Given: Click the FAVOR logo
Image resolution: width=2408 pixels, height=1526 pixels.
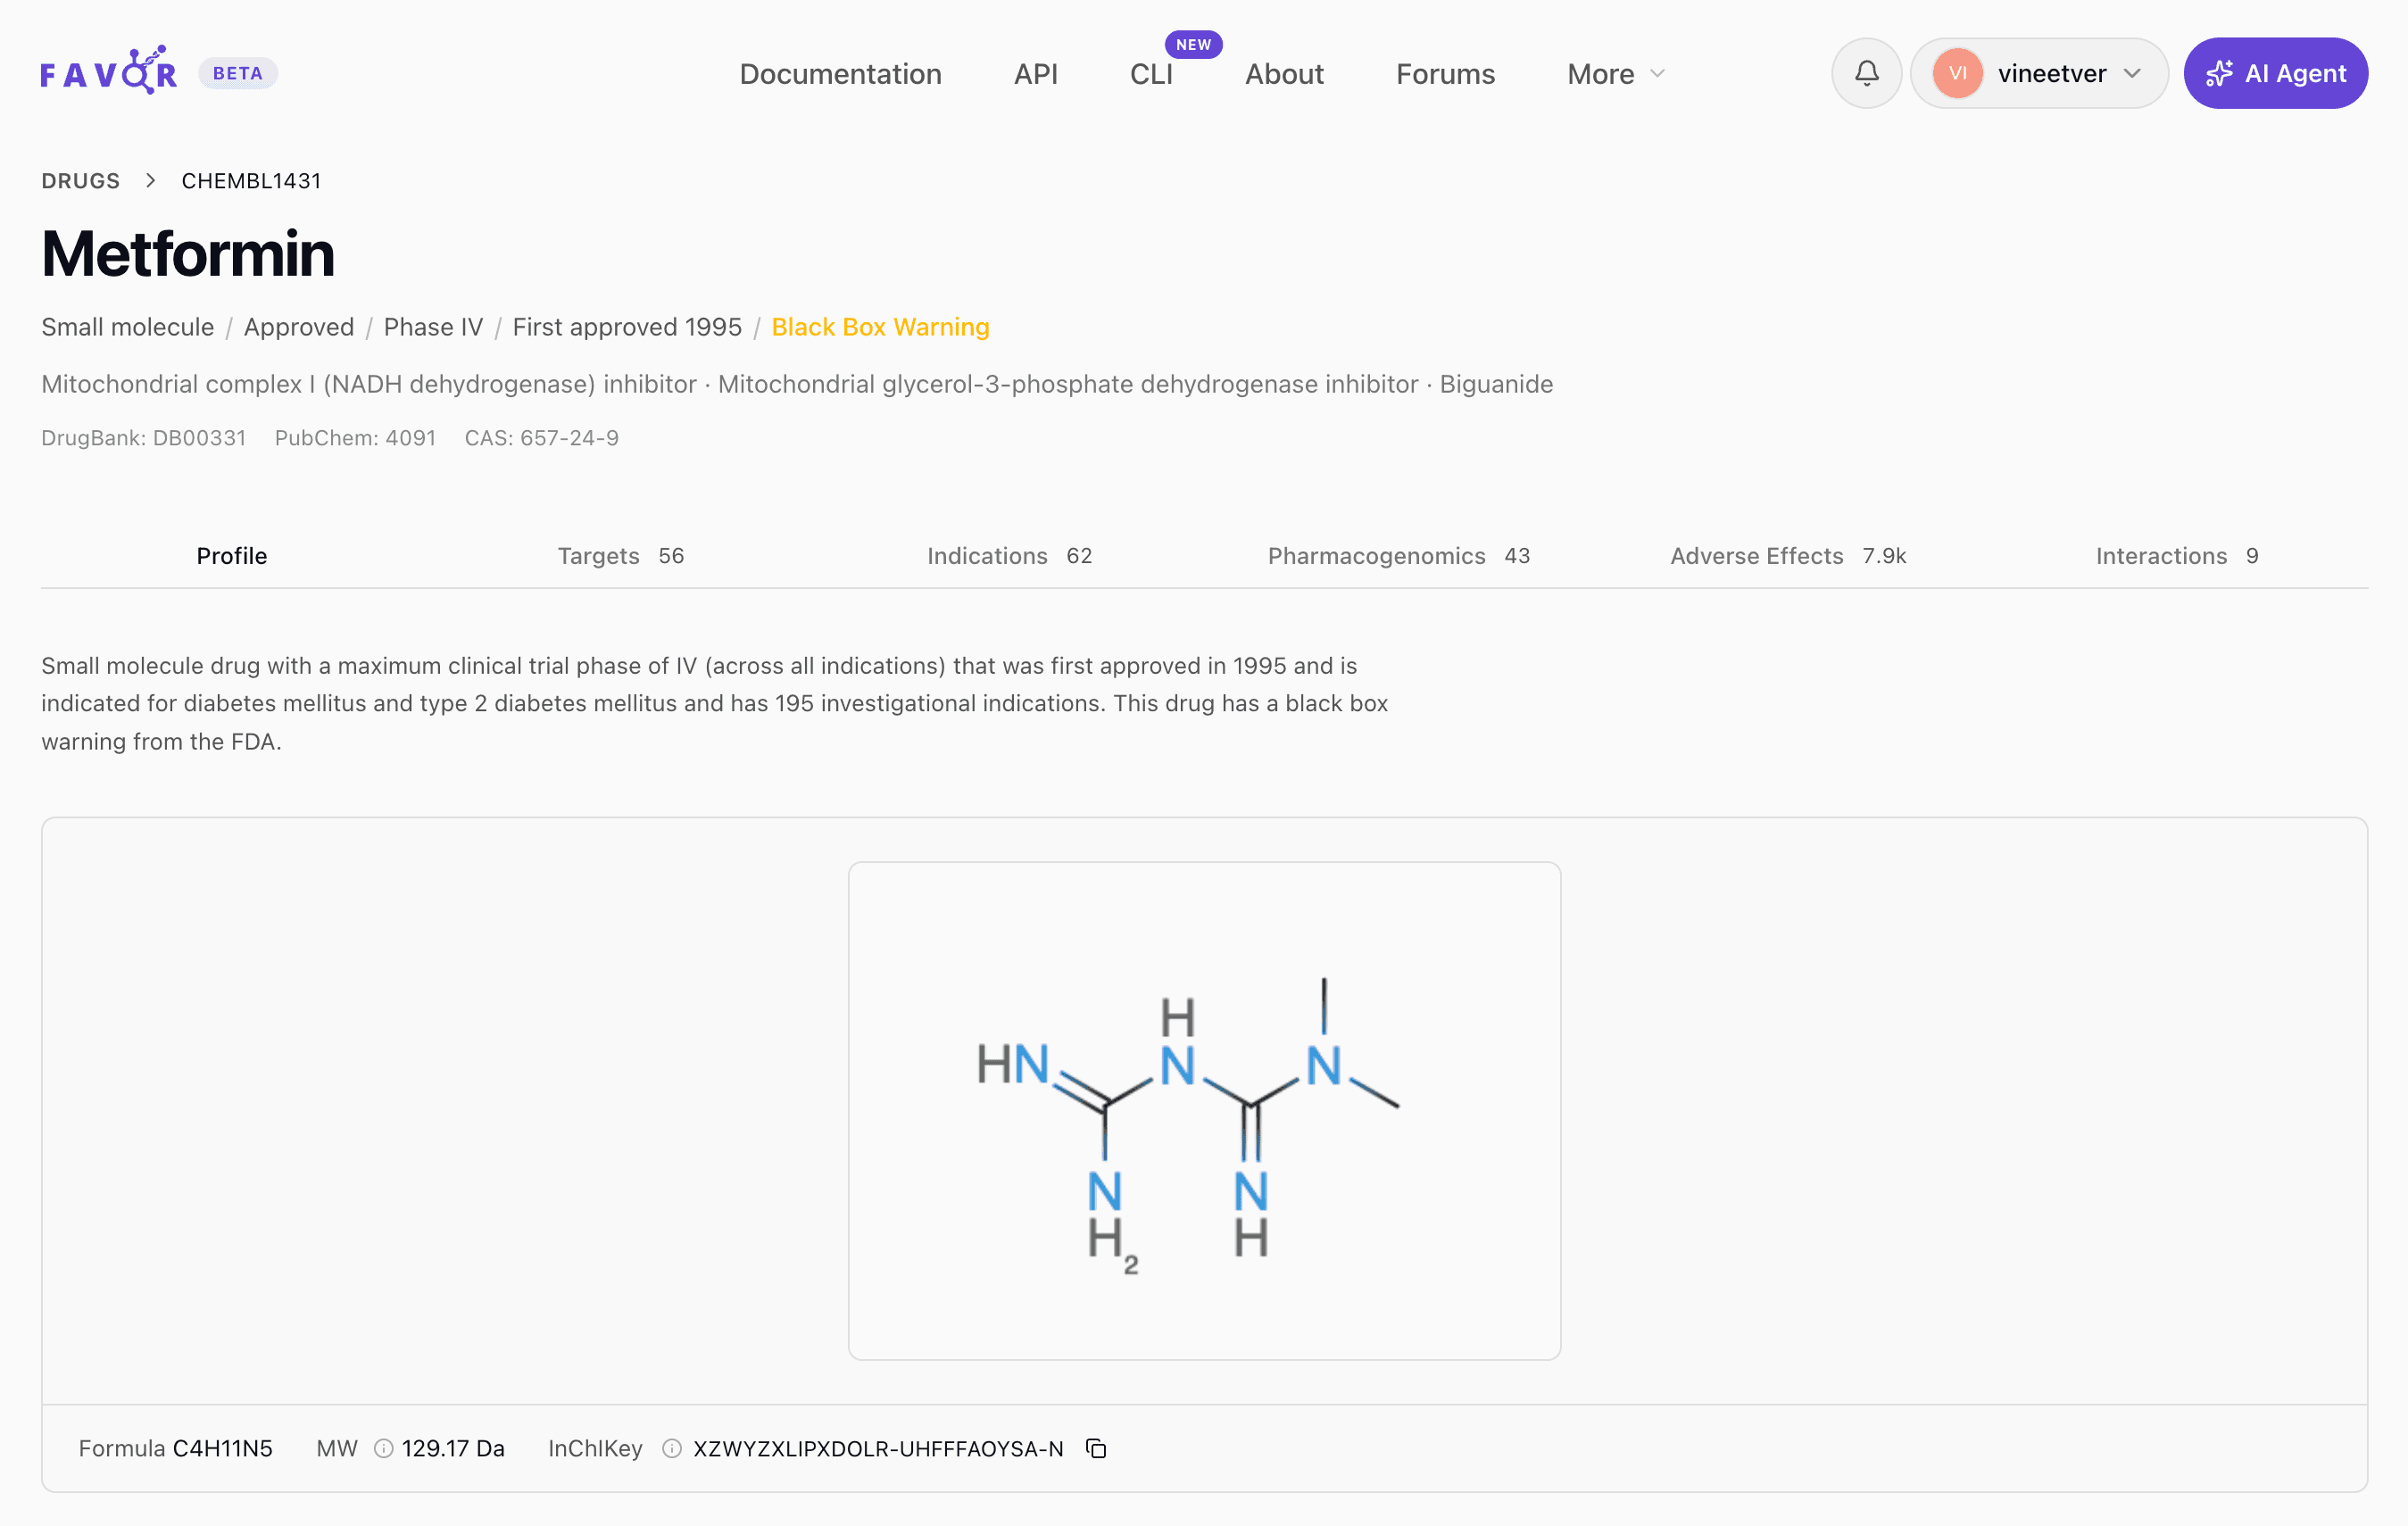Looking at the screenshot, I should click(x=108, y=72).
